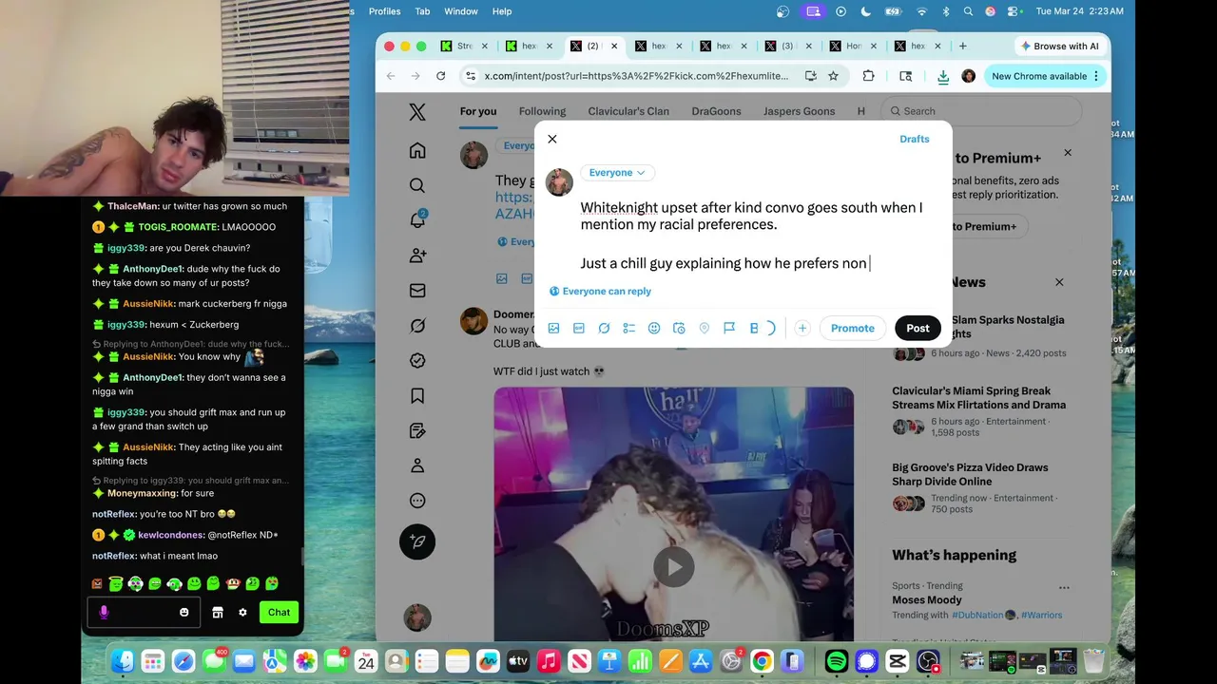Open Profile in X sidebar
Viewport: 1217px width, 684px height.
tap(417, 465)
